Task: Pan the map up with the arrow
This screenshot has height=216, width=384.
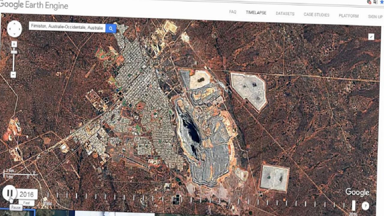Action: click(14, 24)
